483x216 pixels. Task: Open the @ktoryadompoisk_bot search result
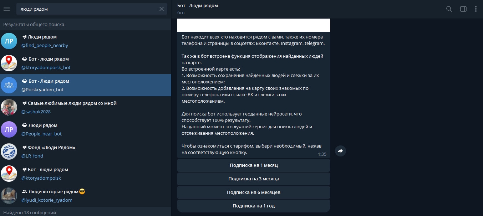(86, 63)
